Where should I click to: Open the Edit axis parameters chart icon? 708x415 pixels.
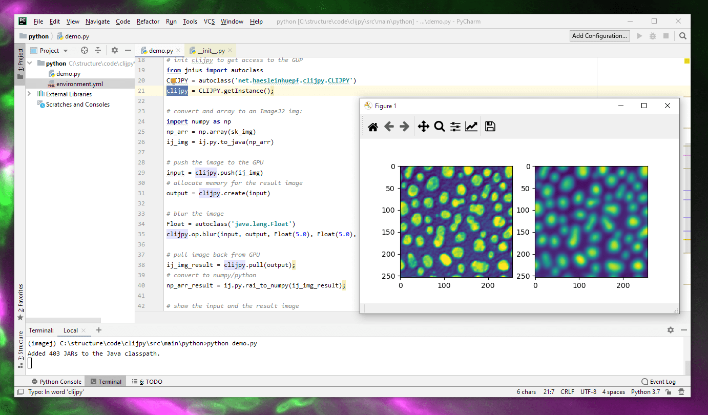[471, 127]
